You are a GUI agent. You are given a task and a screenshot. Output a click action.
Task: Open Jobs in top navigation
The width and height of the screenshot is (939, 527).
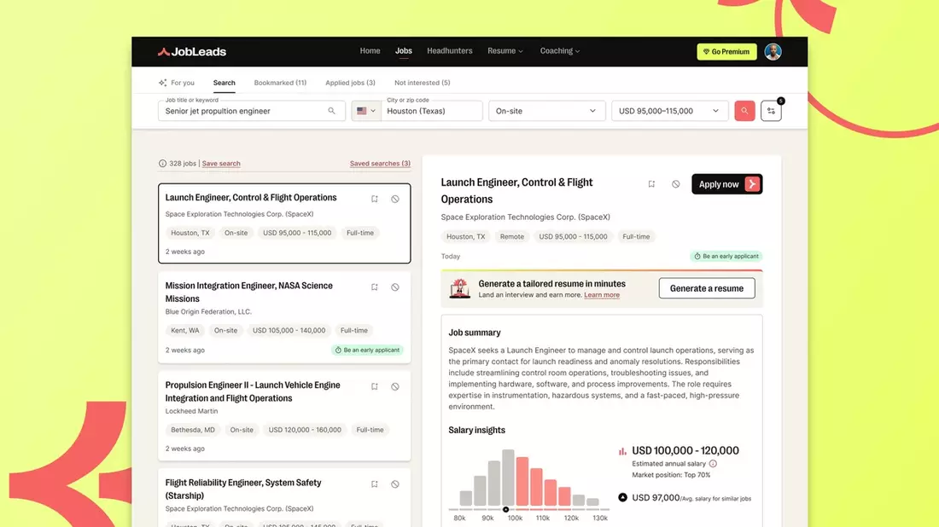pos(404,51)
